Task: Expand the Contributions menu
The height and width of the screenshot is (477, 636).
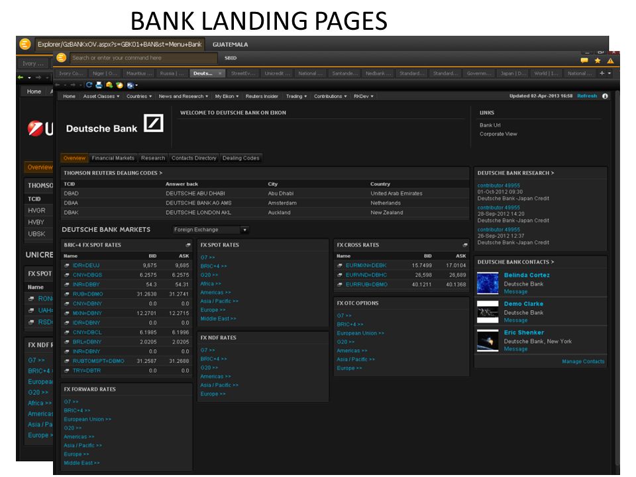Action: coord(331,96)
